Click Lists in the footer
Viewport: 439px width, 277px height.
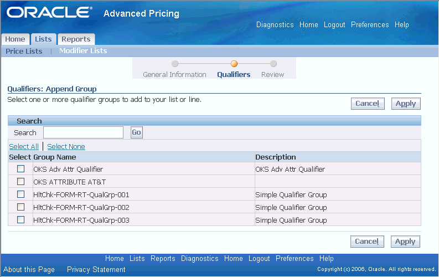[137, 258]
